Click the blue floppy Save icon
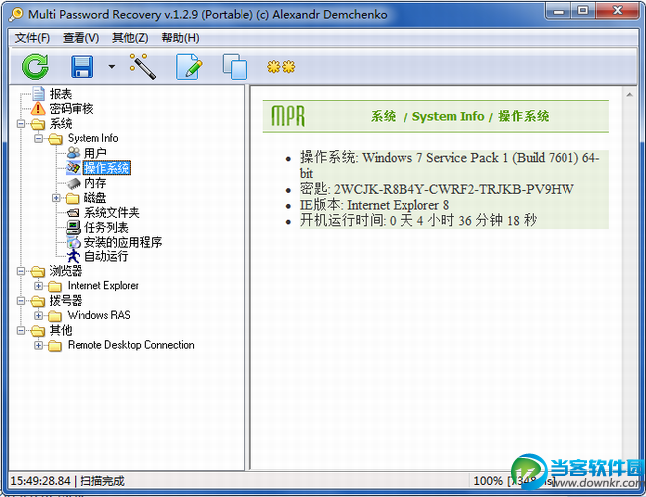This screenshot has width=646, height=497. point(81,66)
